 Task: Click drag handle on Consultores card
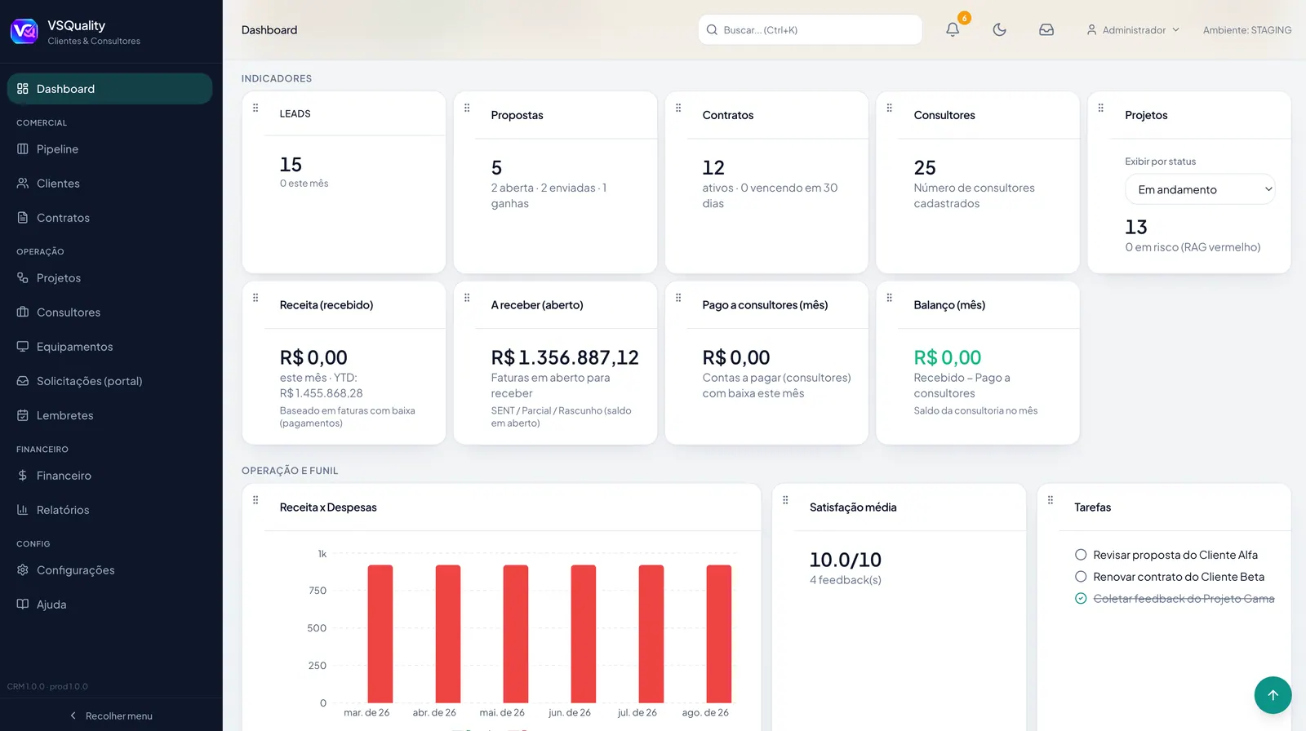tap(890, 108)
